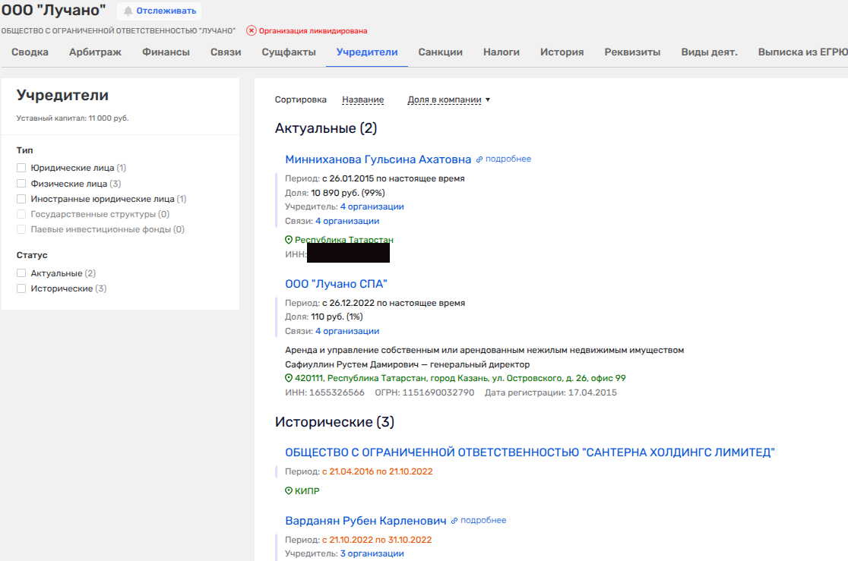Open ООО "Лучано СПА" company link

click(x=336, y=284)
